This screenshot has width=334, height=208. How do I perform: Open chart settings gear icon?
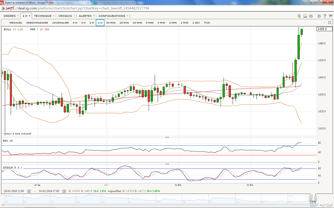pos(319,16)
